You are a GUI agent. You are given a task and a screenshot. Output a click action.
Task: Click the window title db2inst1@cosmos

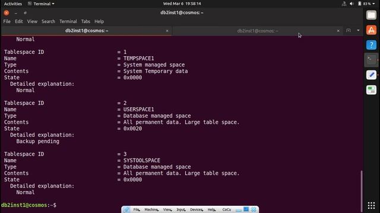click(182, 12)
